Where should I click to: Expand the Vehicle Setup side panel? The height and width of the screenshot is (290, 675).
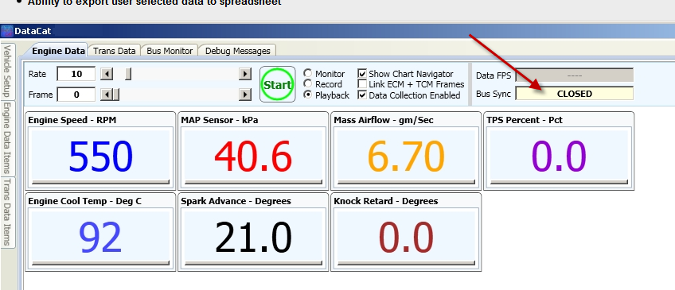click(x=7, y=72)
